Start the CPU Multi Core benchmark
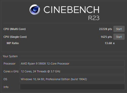The height and width of the screenshot is (93, 127). pos(119,29)
